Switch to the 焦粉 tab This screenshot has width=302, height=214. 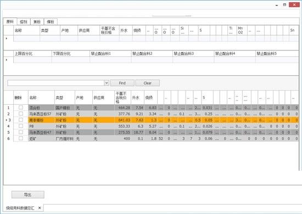[x=37, y=22]
